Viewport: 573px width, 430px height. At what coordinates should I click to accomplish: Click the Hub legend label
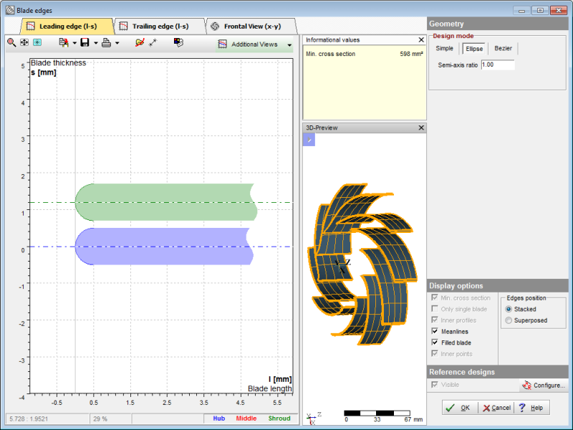pyautogui.click(x=219, y=419)
